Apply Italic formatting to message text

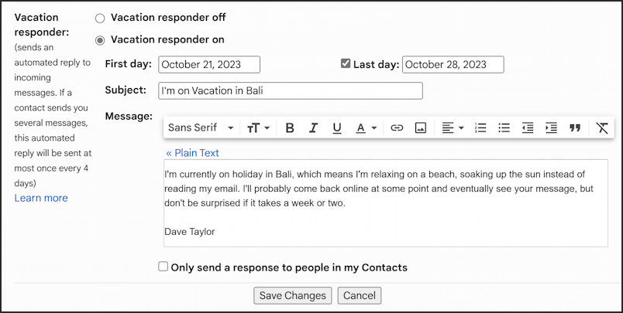tap(314, 128)
